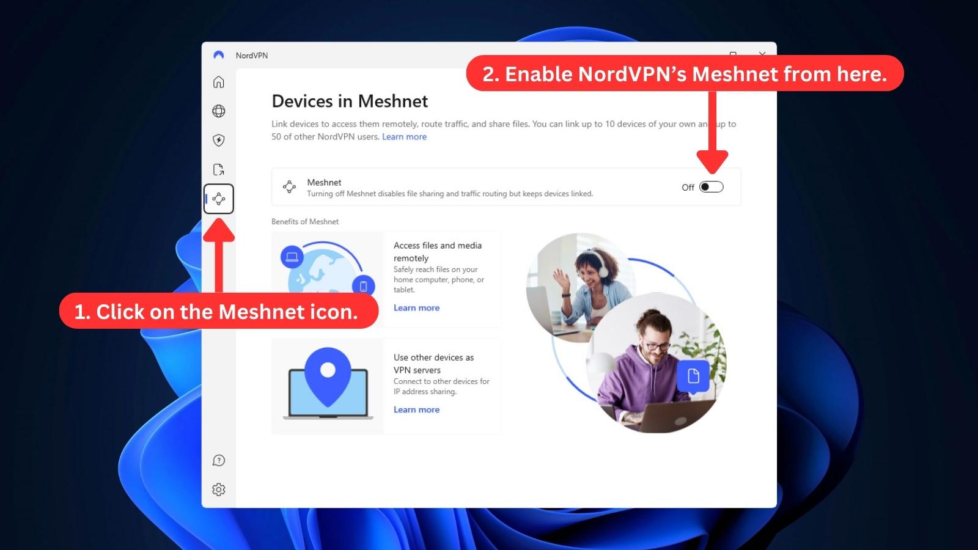978x550 pixels.
Task: Click the Meshnet row title text
Action: (324, 182)
